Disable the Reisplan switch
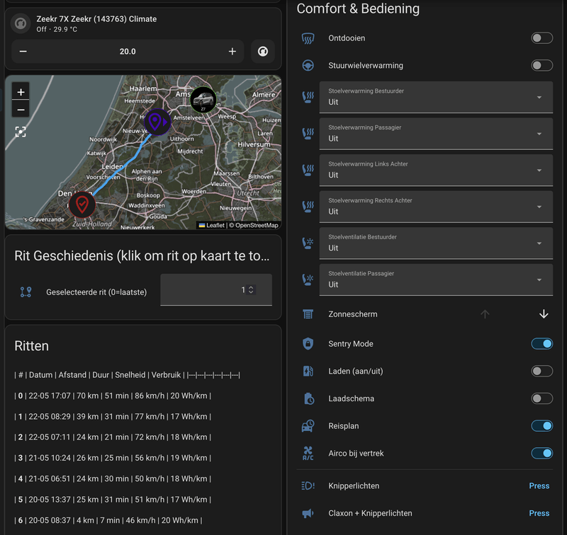Screen dimensions: 567x535 point(541,426)
